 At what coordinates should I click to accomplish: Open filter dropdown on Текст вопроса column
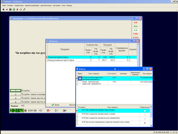point(106,73)
